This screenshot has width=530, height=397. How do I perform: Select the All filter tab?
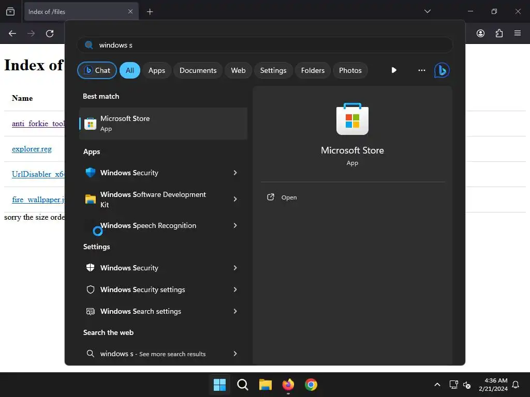(130, 70)
